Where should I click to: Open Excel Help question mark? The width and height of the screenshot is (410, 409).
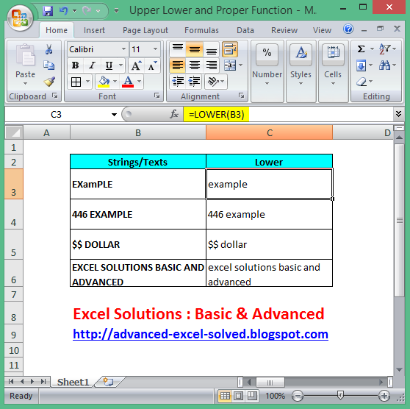[x=348, y=29]
